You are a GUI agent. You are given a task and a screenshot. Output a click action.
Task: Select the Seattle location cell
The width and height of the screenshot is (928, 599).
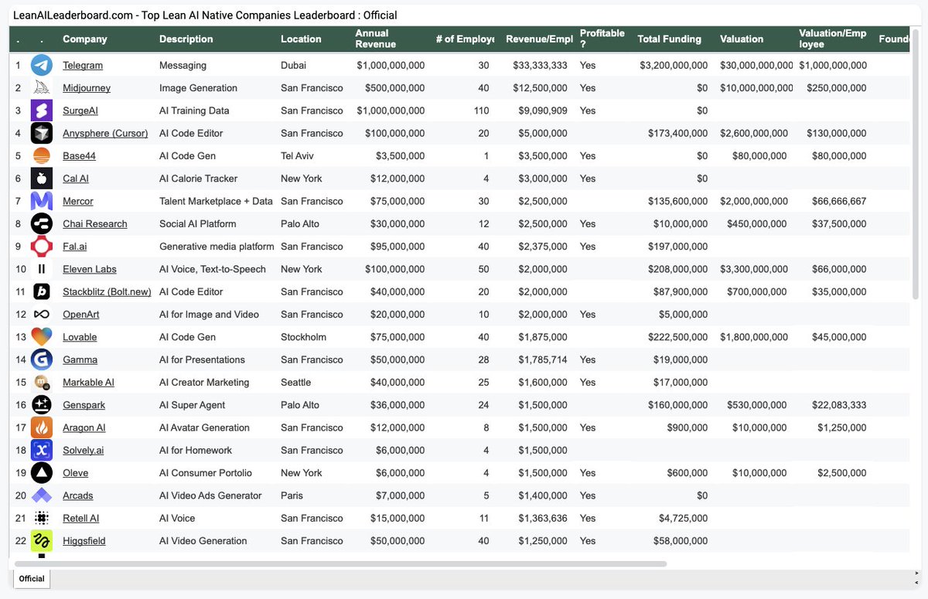coord(295,383)
